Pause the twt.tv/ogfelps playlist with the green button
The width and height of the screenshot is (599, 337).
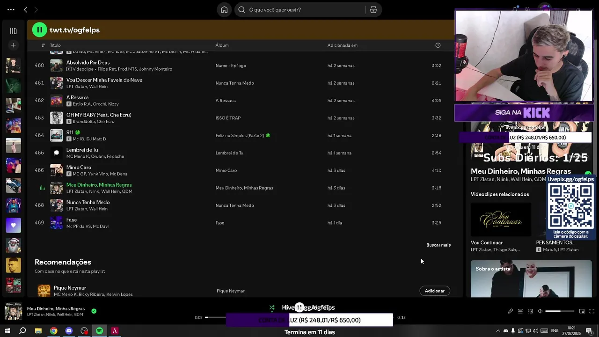(x=39, y=30)
